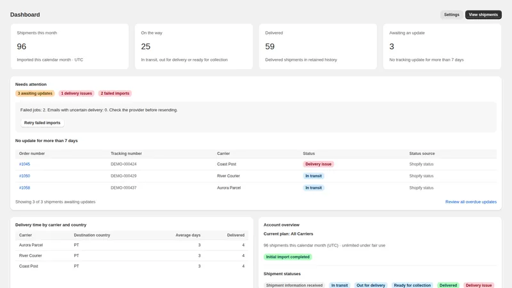Click the In transit badge for order #1058
The width and height of the screenshot is (512, 288).
(x=314, y=188)
